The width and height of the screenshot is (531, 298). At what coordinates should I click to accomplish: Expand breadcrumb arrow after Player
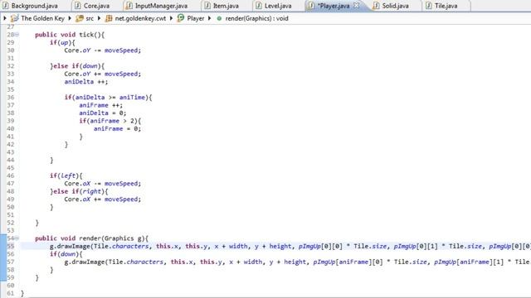pyautogui.click(x=210, y=18)
